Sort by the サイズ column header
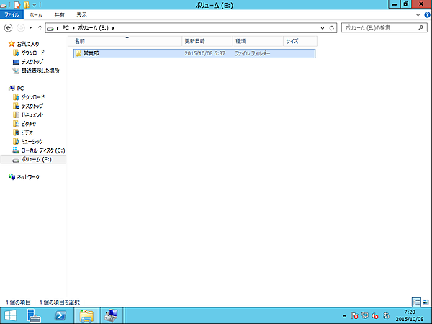Image resolution: width=432 pixels, height=324 pixels. point(300,41)
